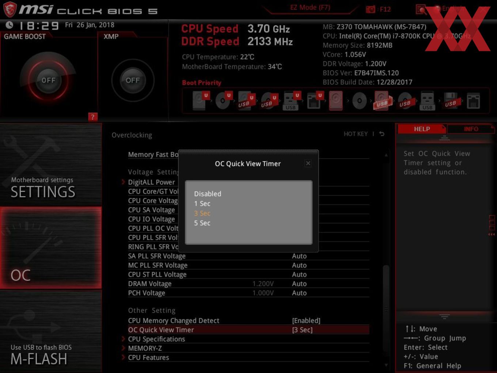Screen dimensions: 497x373
Task: Select the UEFI USB hard disk boot icon
Action: point(246,100)
